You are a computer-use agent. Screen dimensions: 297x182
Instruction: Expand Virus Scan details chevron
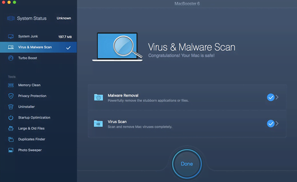(277, 124)
